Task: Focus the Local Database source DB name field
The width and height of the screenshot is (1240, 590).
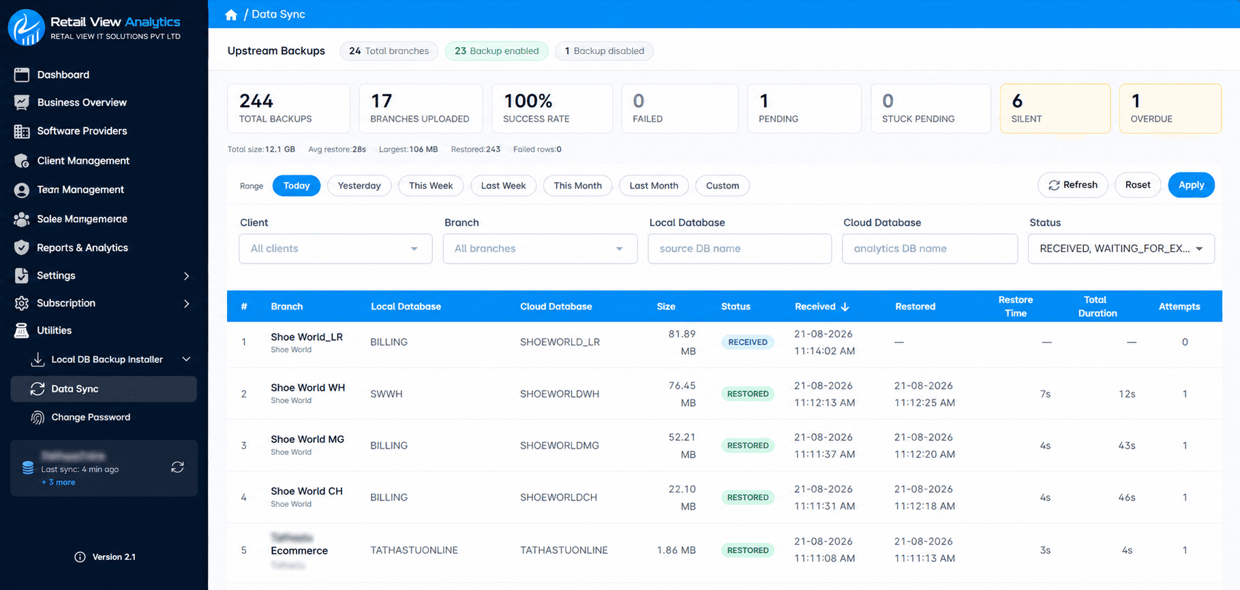Action: (740, 249)
